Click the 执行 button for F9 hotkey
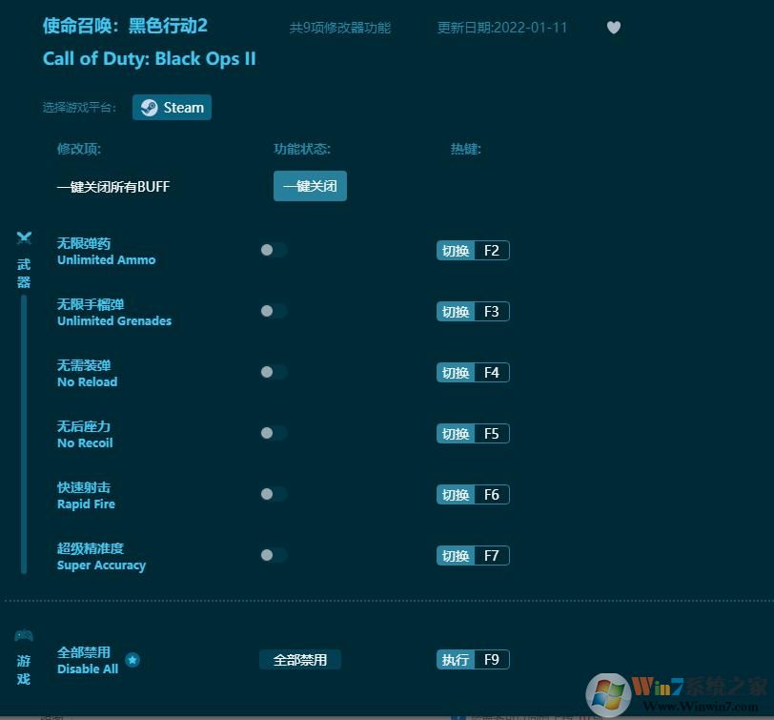 coord(455,659)
